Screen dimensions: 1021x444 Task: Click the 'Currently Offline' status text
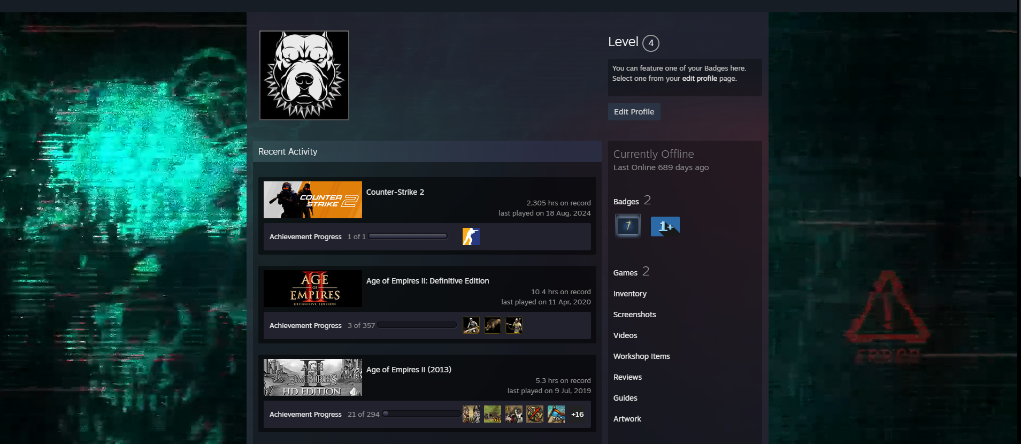point(654,154)
